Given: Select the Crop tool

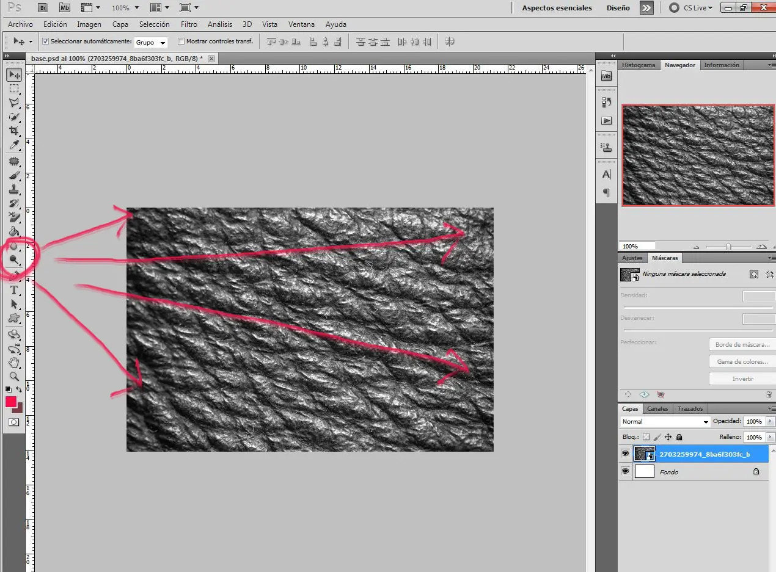Looking at the screenshot, I should [x=14, y=131].
